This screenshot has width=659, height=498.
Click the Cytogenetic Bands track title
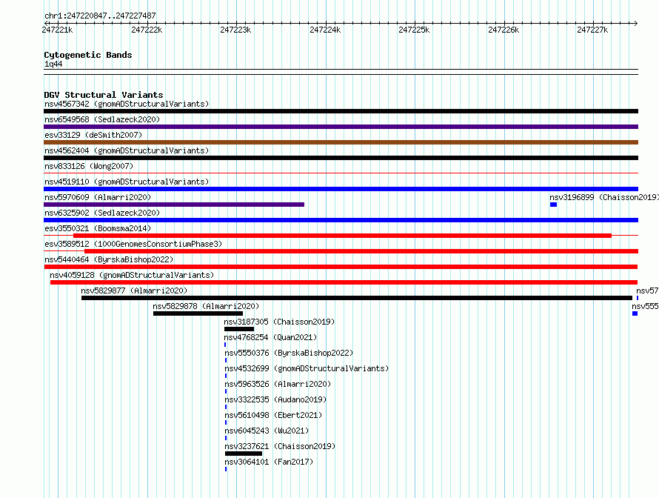[x=88, y=55]
